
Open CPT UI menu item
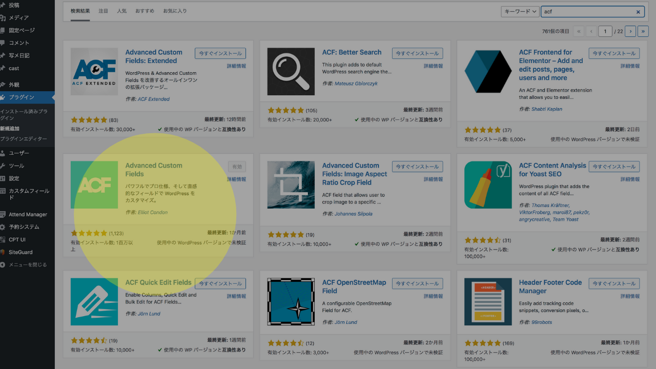coord(17,240)
